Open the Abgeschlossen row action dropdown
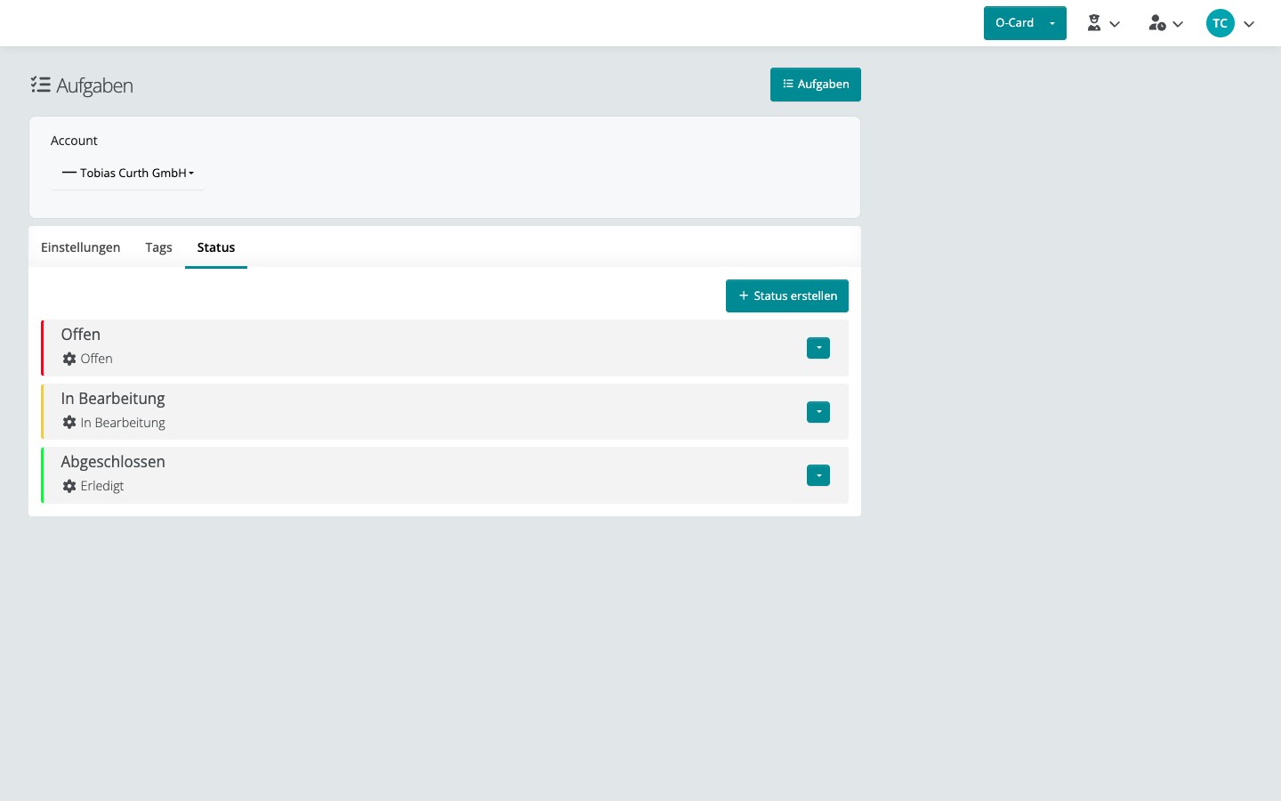The height and width of the screenshot is (801, 1281). click(x=818, y=475)
